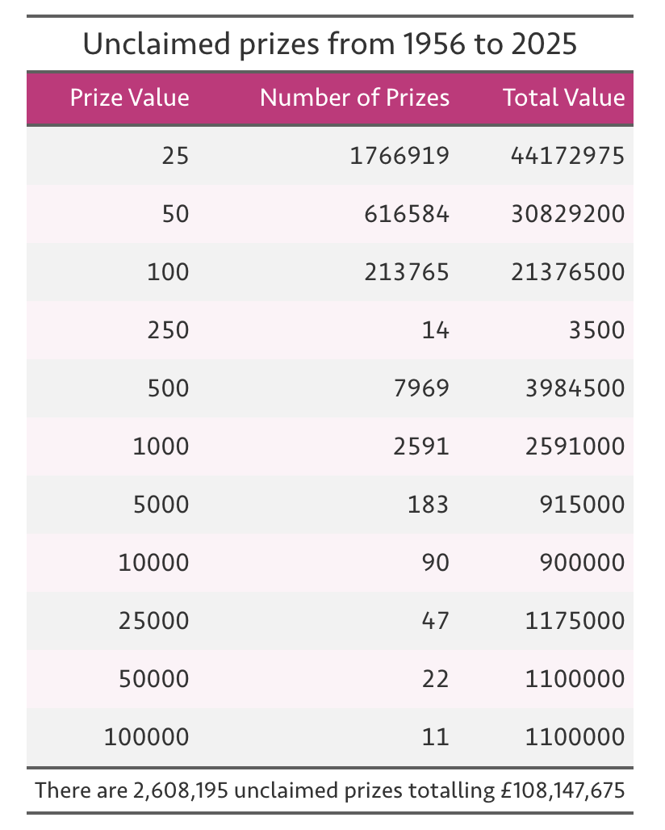Screen dimensions: 665x830
Task: Click the prize value 50 cell
Action: point(175,214)
